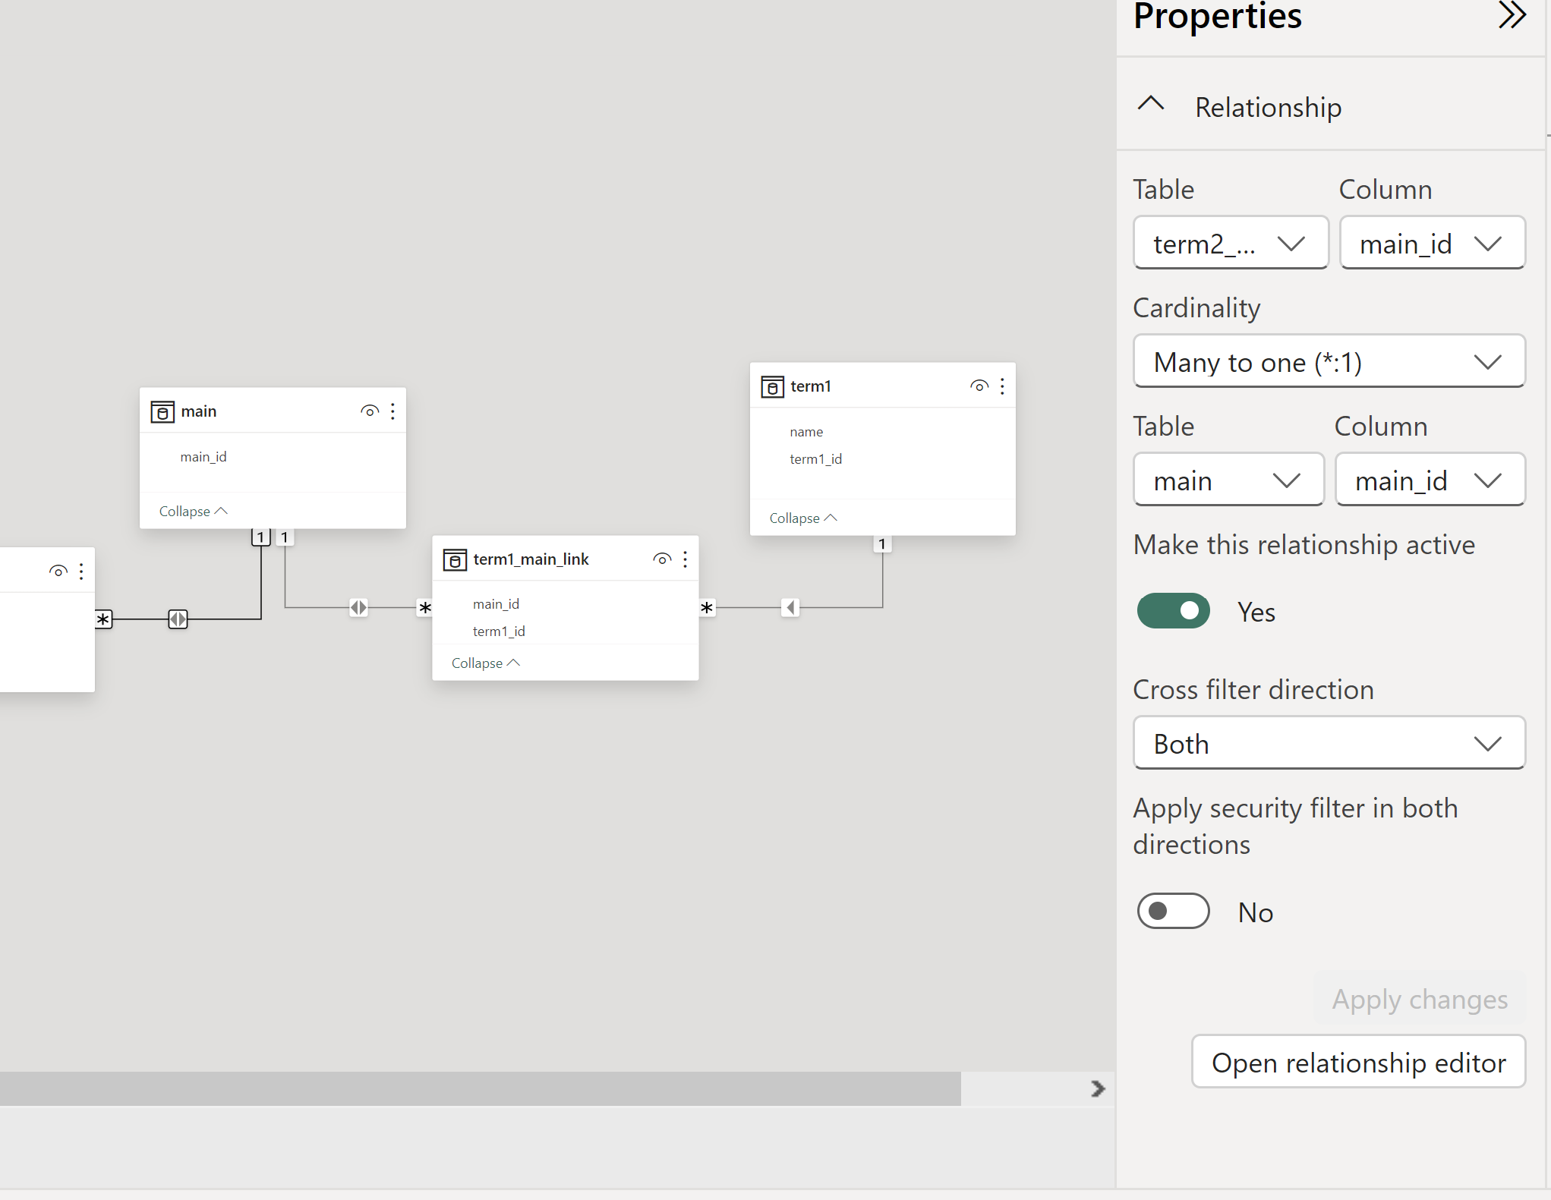This screenshot has width=1551, height=1200.
Task: Collapse the Properties pane with double chevron
Action: coord(1511,15)
